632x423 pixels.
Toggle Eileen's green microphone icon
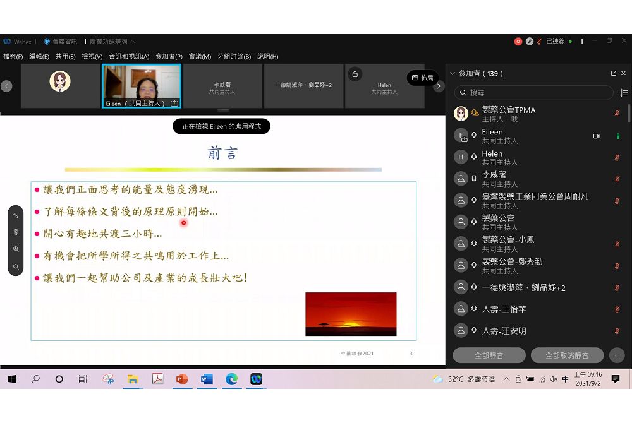617,136
